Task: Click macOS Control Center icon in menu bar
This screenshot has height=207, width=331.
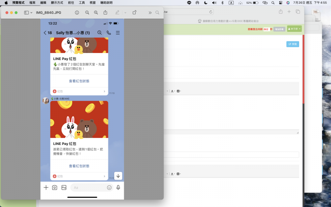Action: [281, 2]
